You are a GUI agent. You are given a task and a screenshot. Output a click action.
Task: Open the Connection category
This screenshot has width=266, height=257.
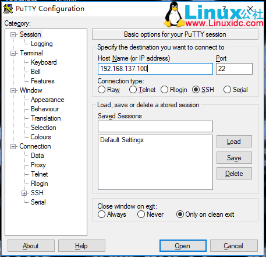(35, 146)
